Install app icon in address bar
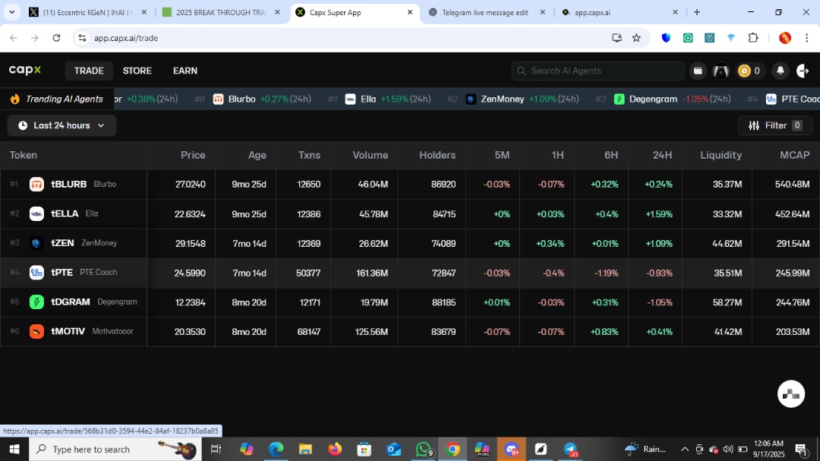This screenshot has width=820, height=461. pyautogui.click(x=617, y=38)
